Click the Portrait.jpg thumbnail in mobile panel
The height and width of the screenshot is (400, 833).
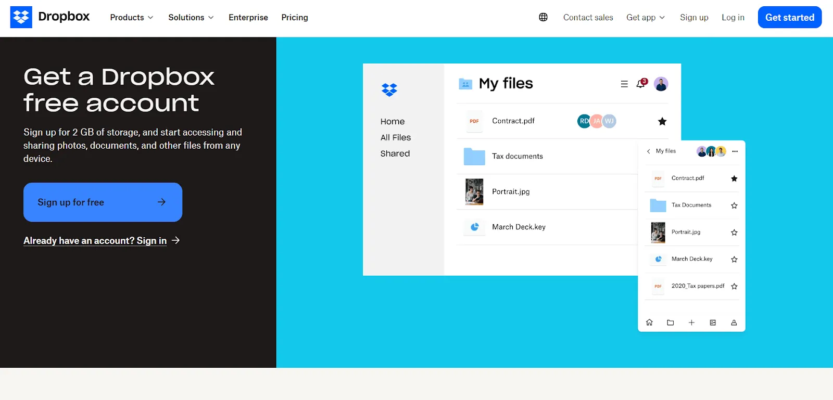pyautogui.click(x=658, y=233)
